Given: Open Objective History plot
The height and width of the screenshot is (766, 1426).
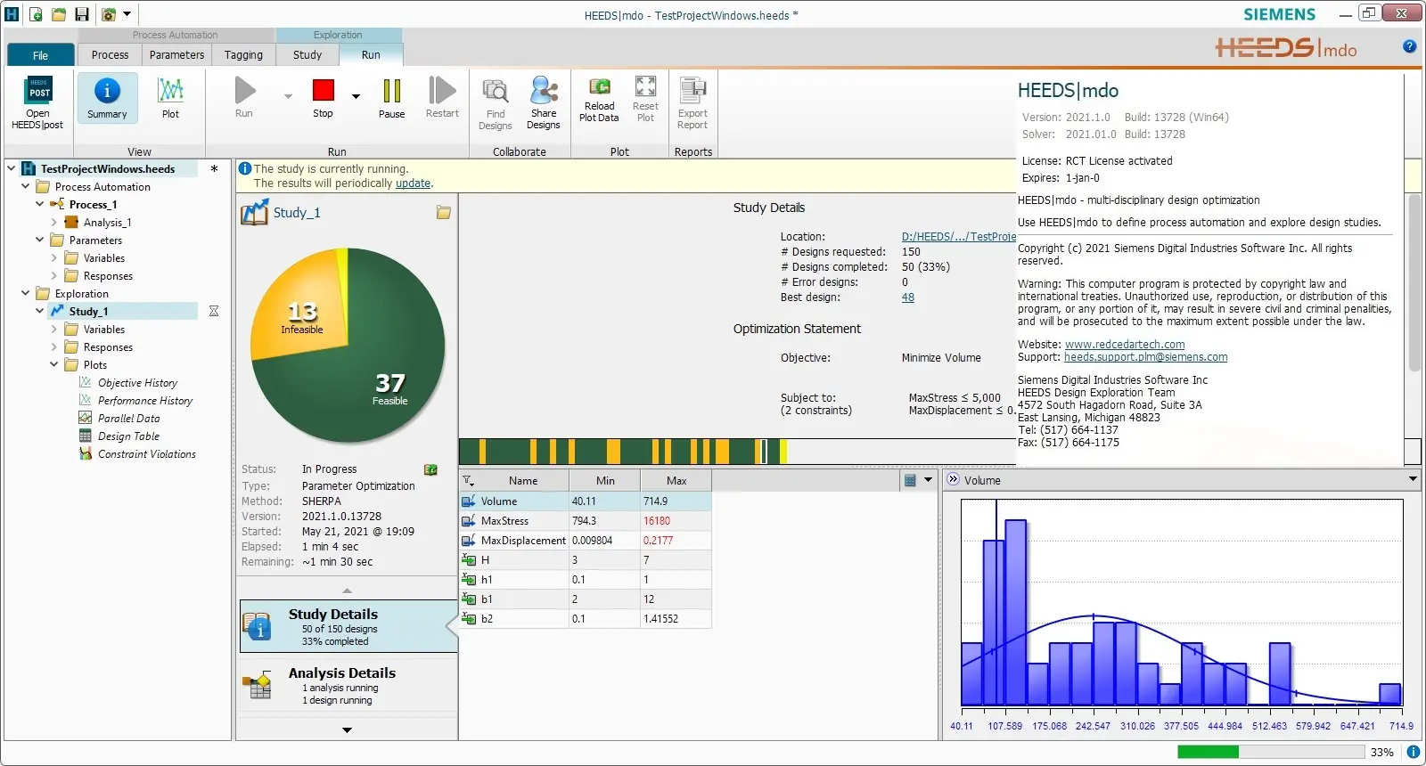Looking at the screenshot, I should (137, 383).
